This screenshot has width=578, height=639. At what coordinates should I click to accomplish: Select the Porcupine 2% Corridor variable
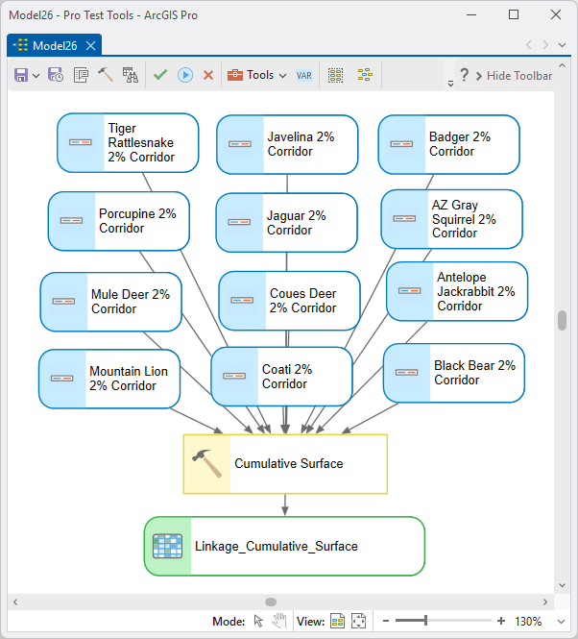click(119, 221)
